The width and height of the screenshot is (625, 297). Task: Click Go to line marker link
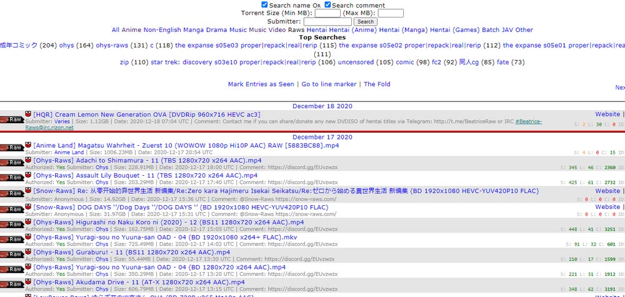click(x=329, y=84)
